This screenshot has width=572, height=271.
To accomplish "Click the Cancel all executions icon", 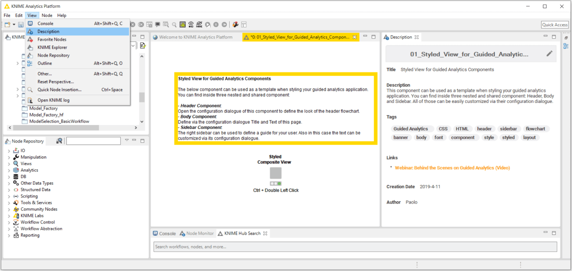I will (141, 25).
